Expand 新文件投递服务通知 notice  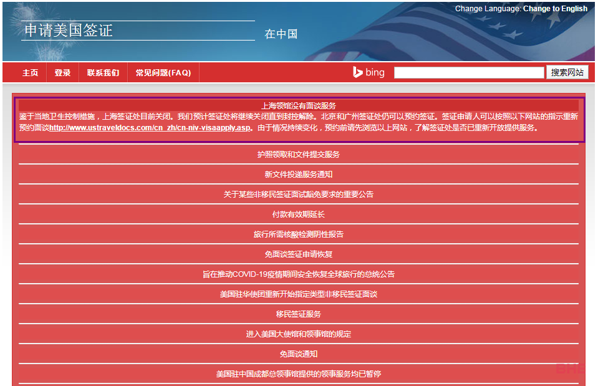(299, 175)
